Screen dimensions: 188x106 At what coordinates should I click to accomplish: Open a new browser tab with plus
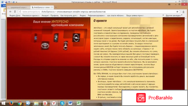pos(56,7)
